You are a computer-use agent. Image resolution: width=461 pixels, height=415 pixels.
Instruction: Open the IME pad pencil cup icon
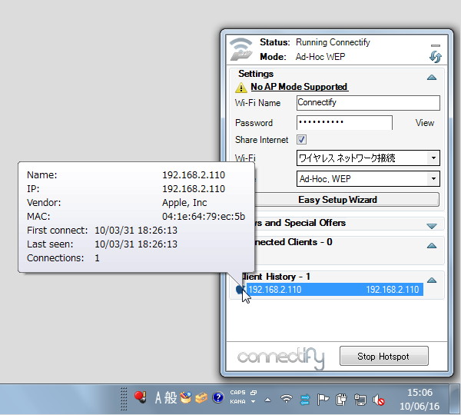(185, 398)
